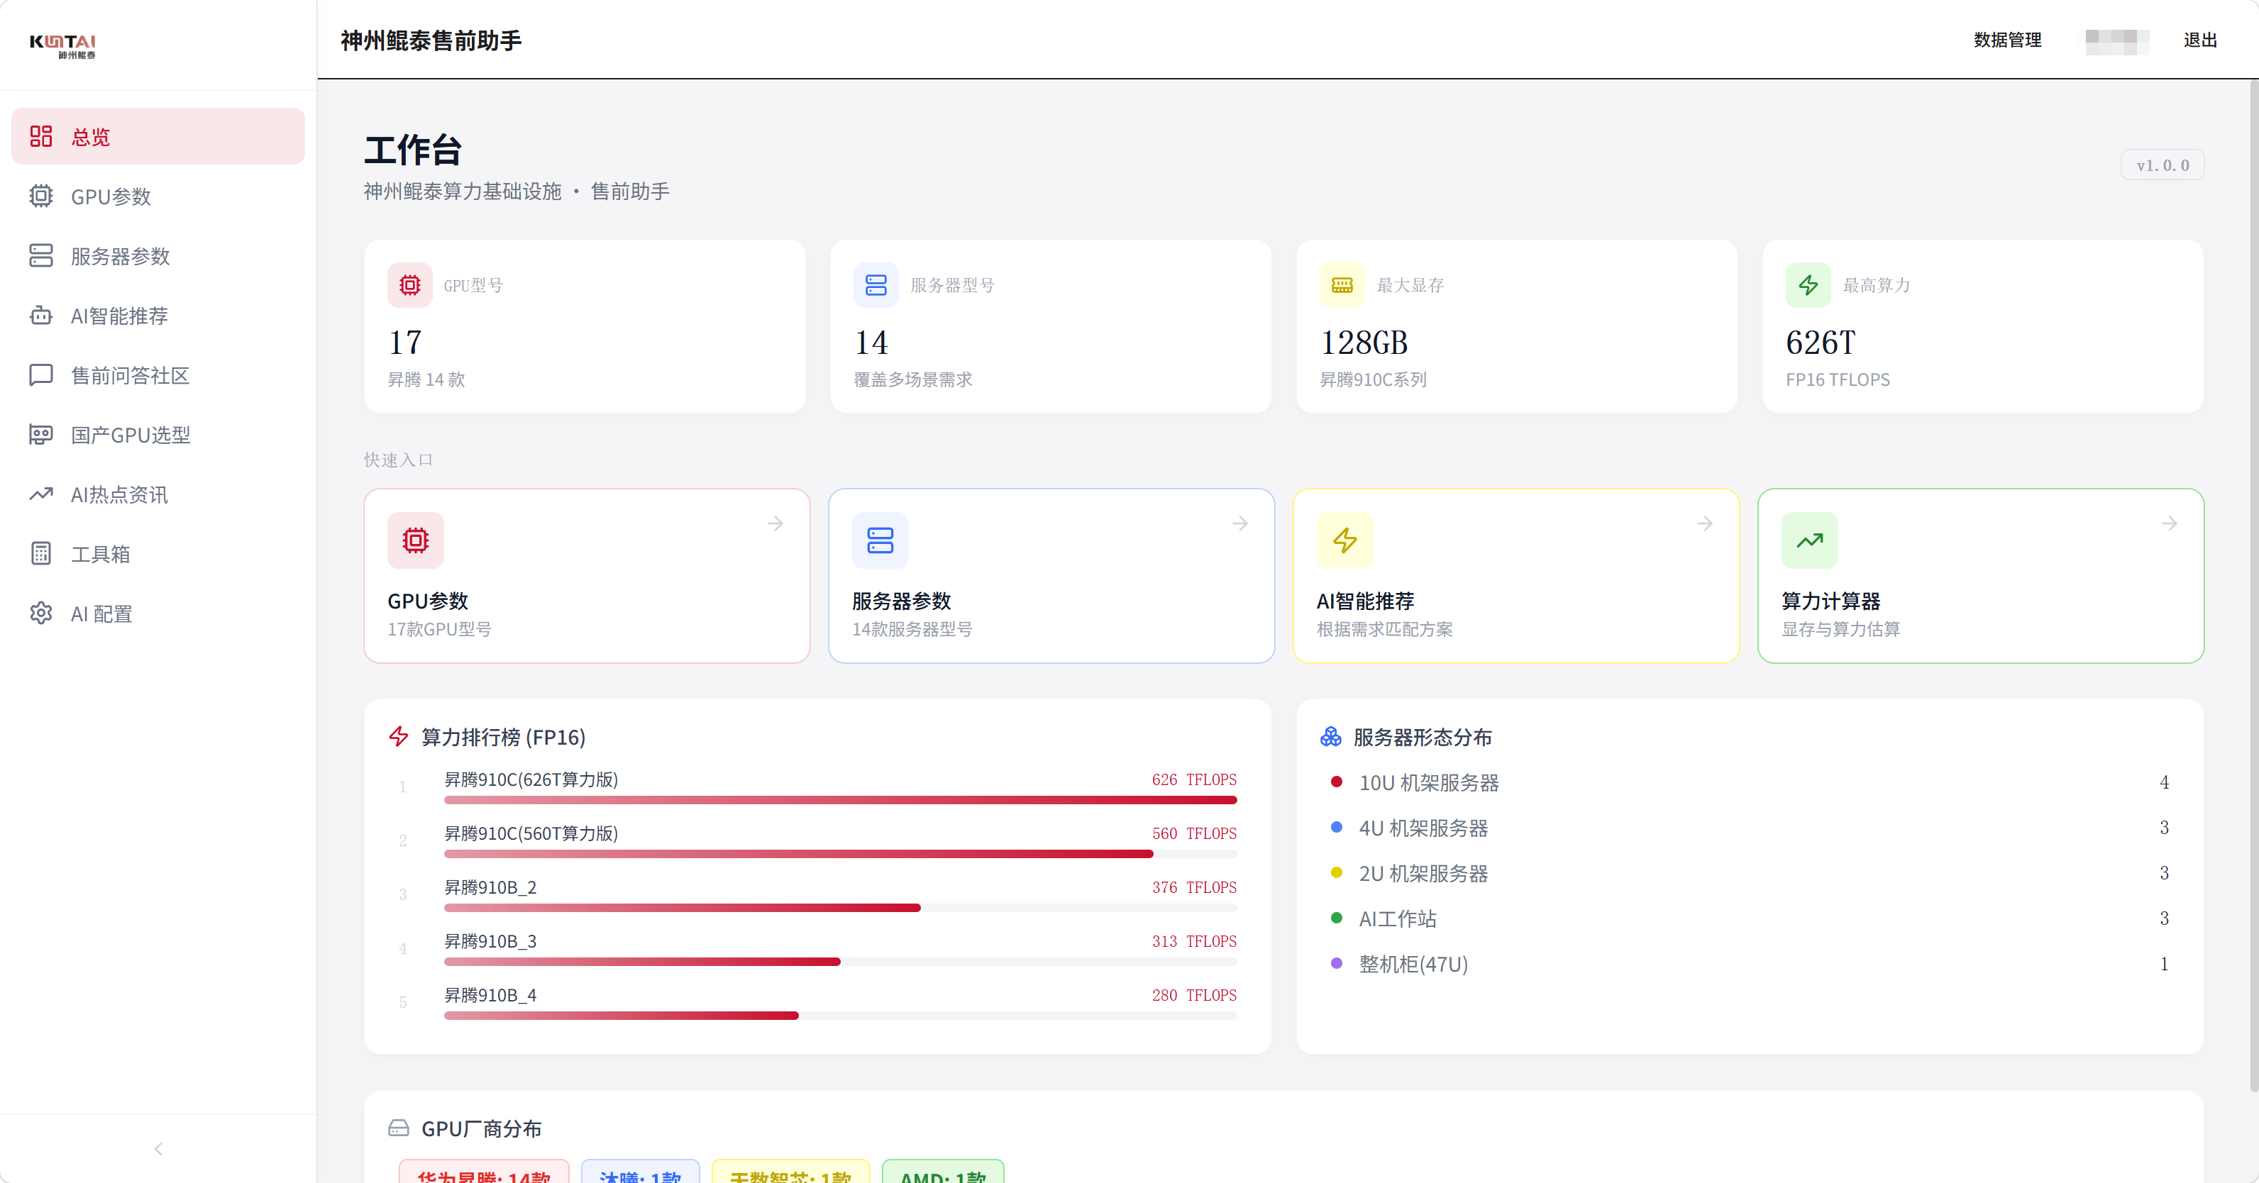This screenshot has width=2259, height=1183.
Task: Click the lightning icon in AI智能推荐 quick card
Action: pos(1345,540)
